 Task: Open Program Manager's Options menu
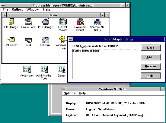point(18,10)
